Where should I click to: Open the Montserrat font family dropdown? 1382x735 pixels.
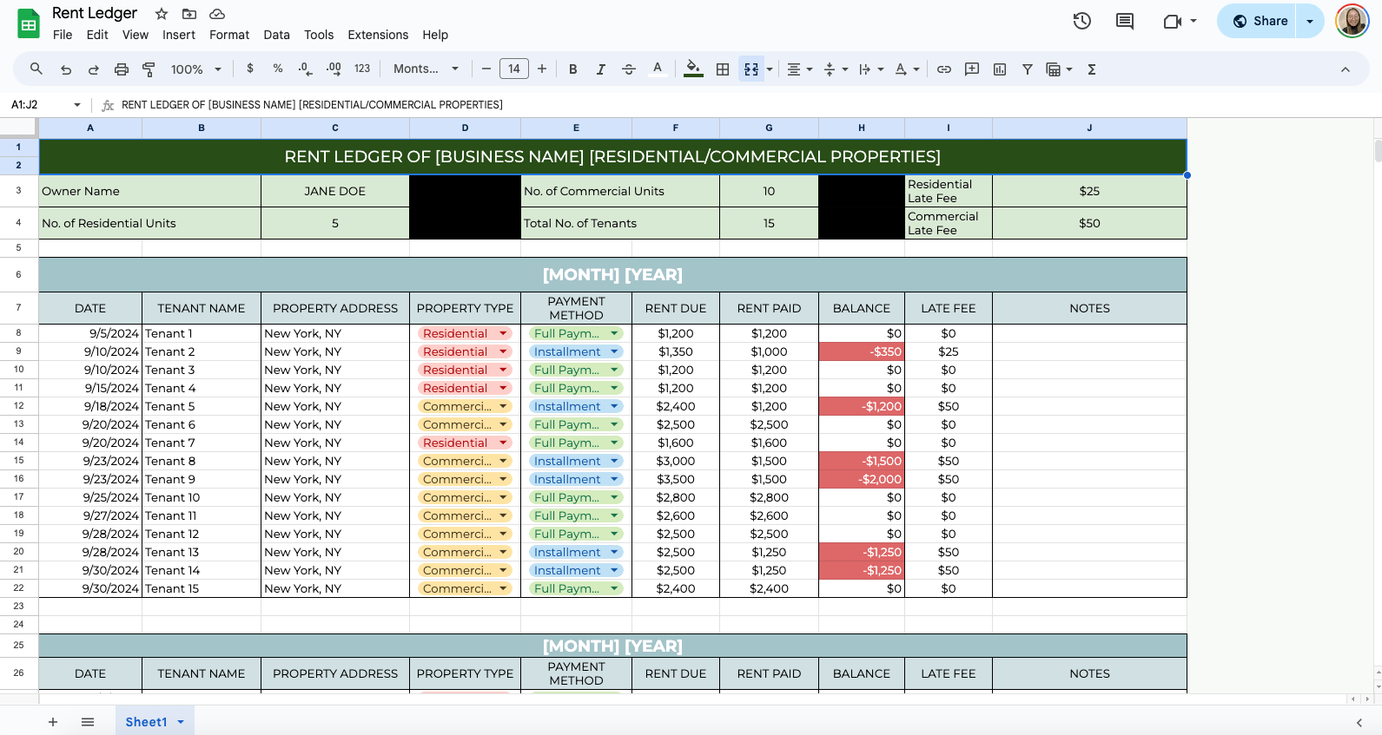click(426, 69)
